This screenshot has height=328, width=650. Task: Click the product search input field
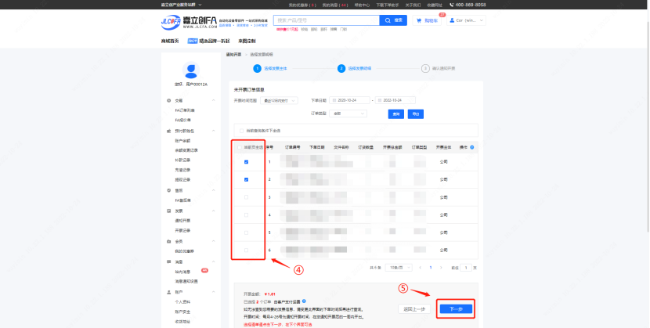click(345, 20)
